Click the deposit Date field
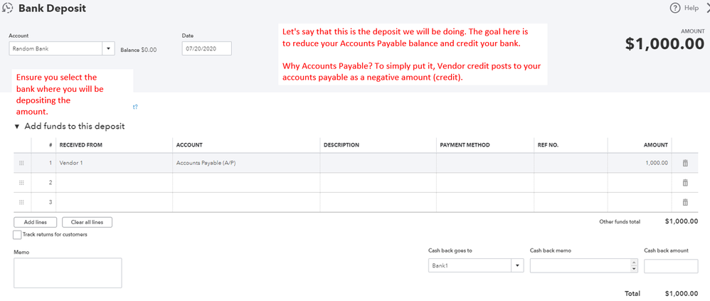Viewport: 710px width, 301px height. coord(206,49)
